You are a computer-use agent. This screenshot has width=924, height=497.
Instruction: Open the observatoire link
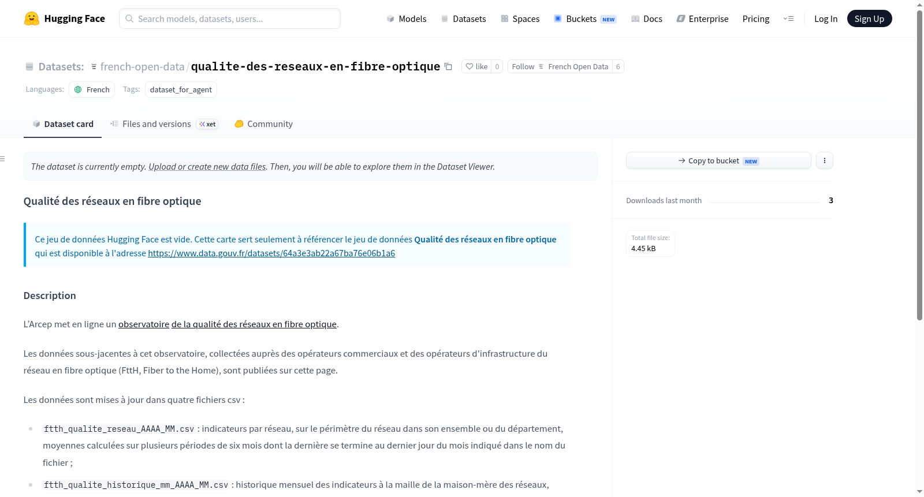[144, 324]
